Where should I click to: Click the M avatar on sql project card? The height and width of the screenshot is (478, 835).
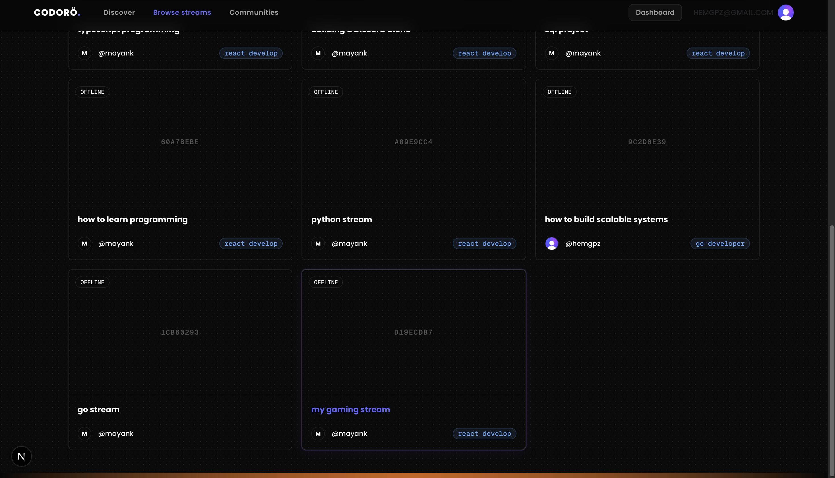pos(551,53)
